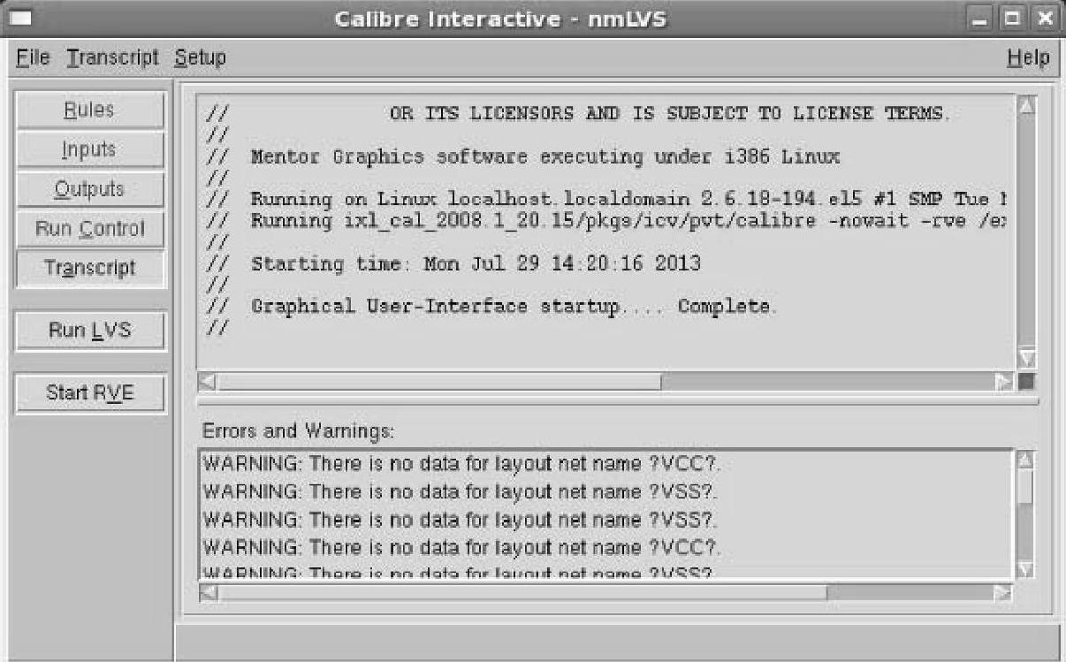Viewport: 1066px width, 662px height.
Task: Select the second warning line, first ?VSS? entry
Action: click(x=461, y=491)
